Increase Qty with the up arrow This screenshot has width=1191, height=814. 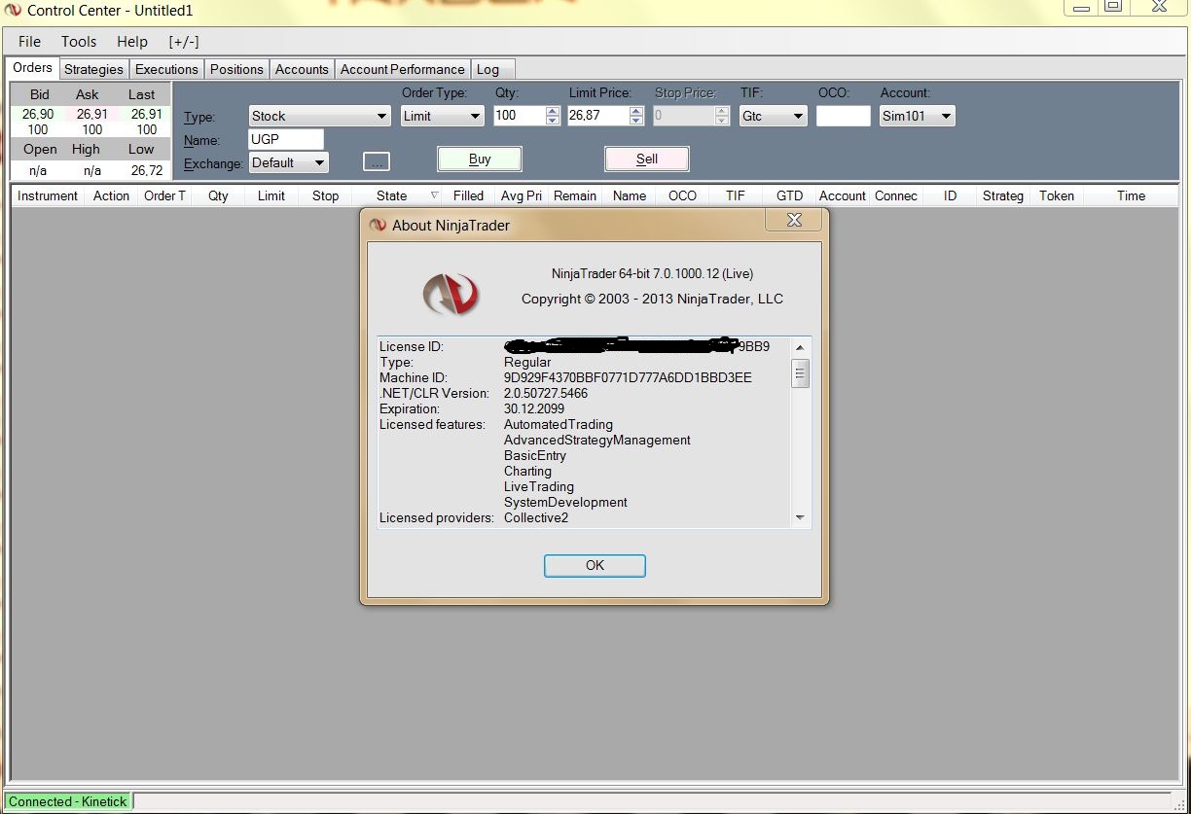(552, 111)
